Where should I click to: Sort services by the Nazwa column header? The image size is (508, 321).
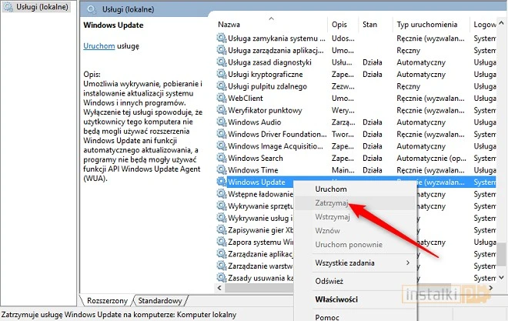point(229,25)
